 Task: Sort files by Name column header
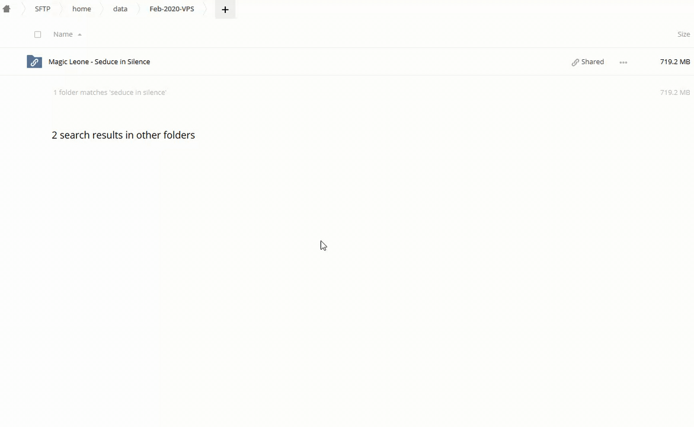tap(63, 34)
